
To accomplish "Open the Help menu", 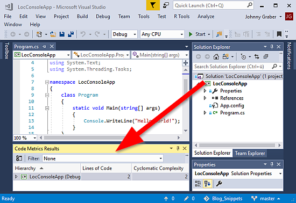I will pyautogui.click(x=35, y=25).
